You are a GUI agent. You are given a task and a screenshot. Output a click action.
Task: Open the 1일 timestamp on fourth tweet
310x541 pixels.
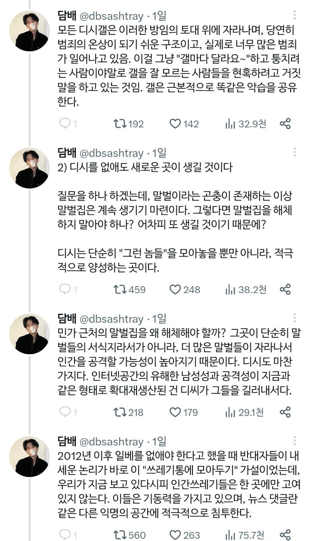(x=159, y=442)
